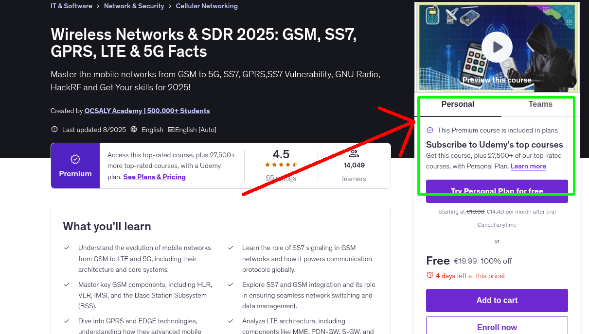The width and height of the screenshot is (589, 334).
Task: Go to Network & Security category
Action: point(134,6)
